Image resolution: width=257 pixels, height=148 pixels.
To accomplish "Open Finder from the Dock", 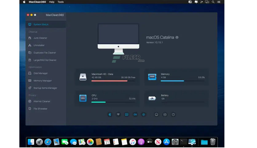I will 31,142.
